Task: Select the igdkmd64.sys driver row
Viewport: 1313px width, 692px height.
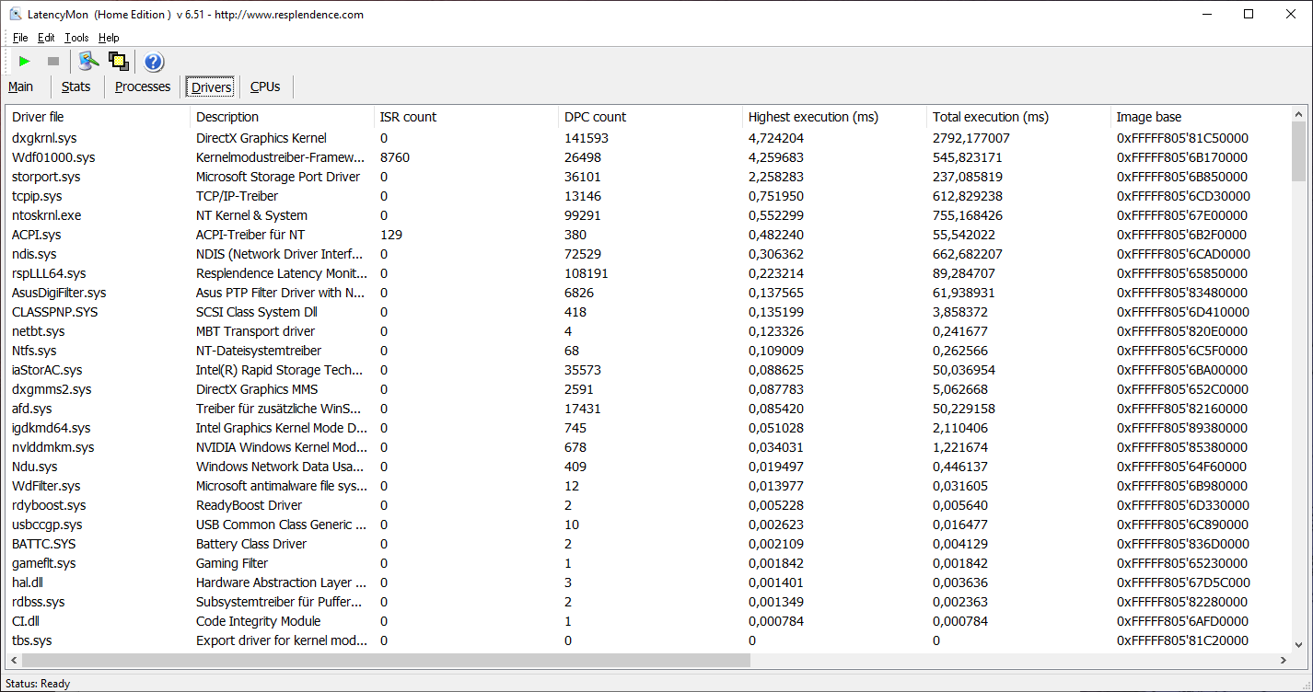Action: point(648,428)
